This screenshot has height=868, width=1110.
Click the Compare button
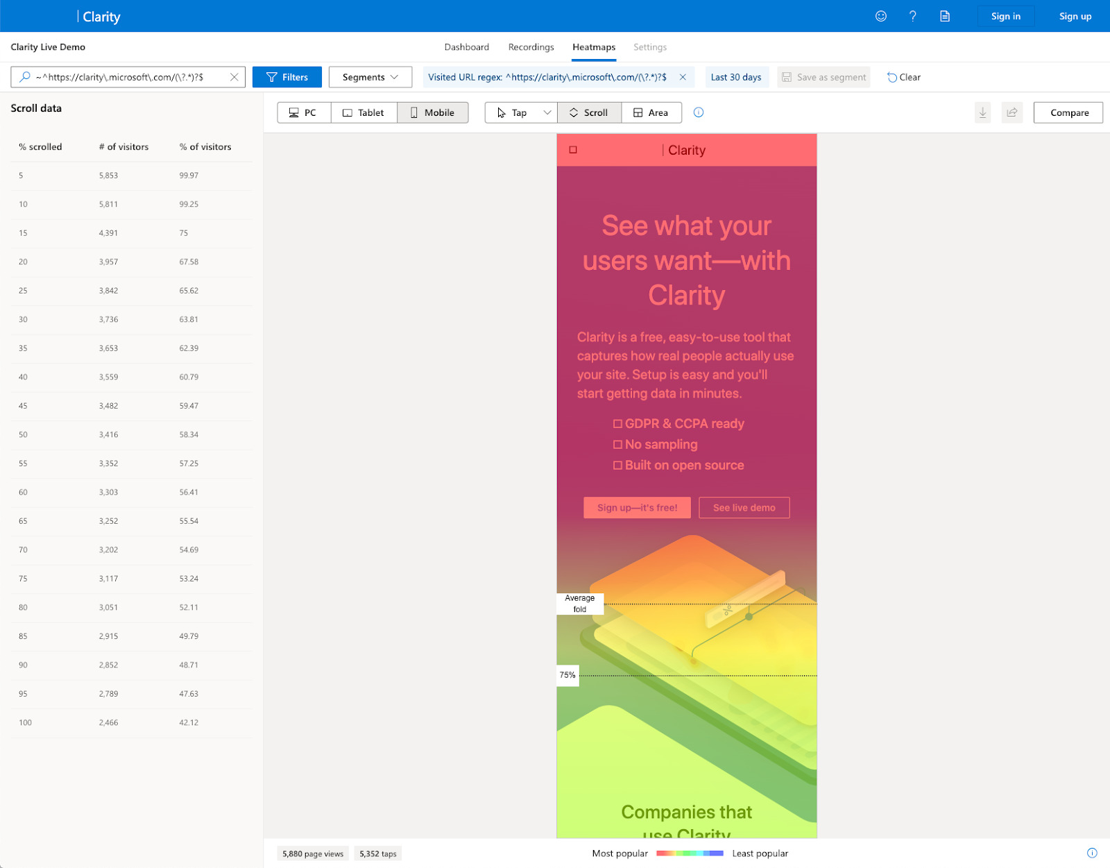click(1068, 112)
